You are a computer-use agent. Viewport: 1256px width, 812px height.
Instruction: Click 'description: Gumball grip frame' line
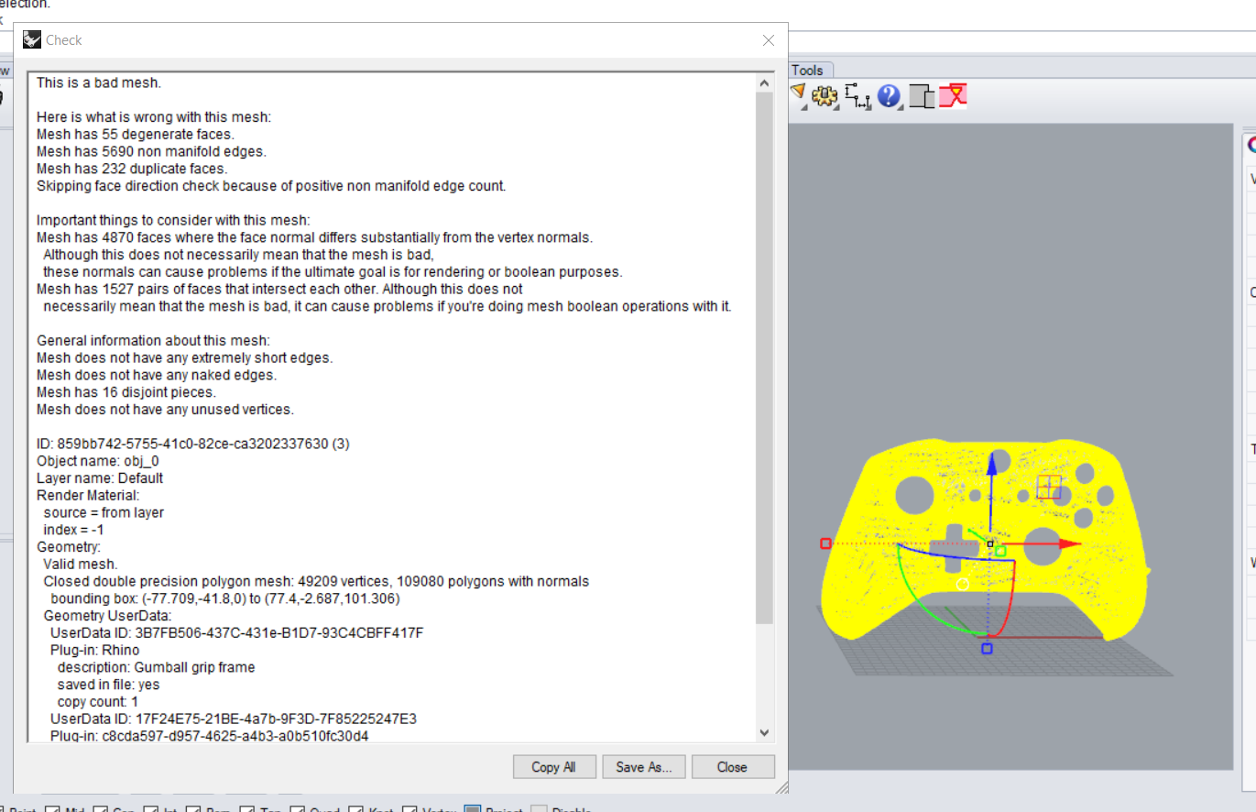click(156, 667)
